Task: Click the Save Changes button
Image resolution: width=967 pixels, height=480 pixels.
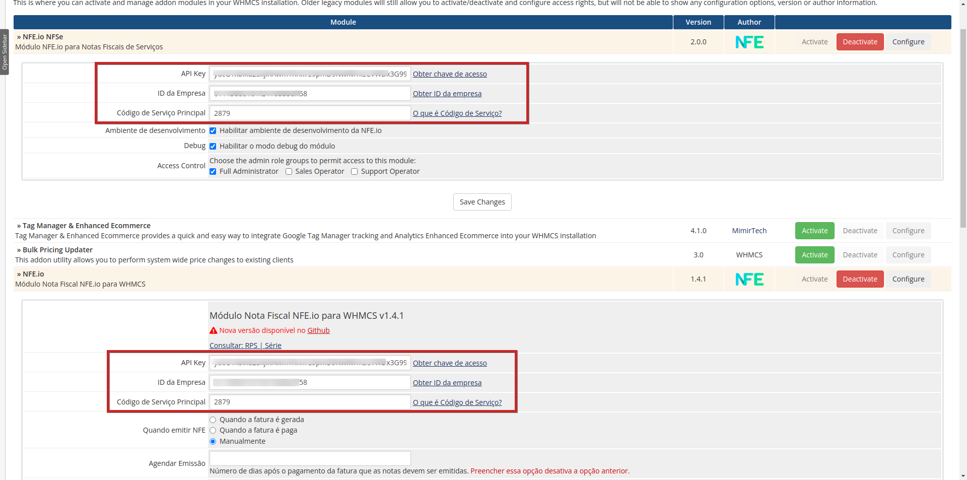Action: [x=482, y=202]
